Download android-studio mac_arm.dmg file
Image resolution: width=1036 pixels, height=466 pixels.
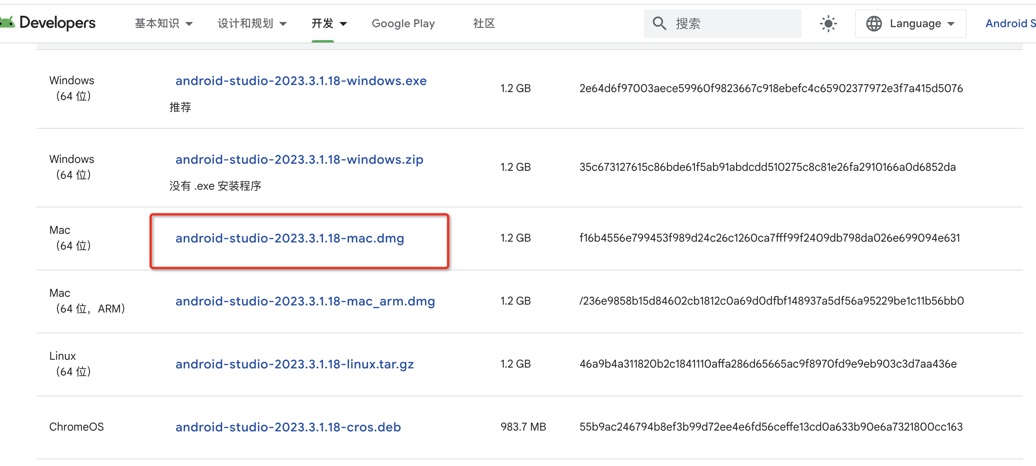(x=305, y=301)
